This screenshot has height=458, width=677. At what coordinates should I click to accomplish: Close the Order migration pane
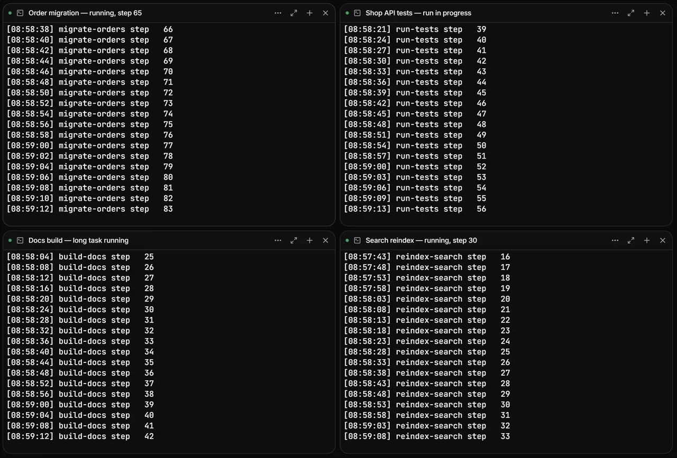click(326, 13)
